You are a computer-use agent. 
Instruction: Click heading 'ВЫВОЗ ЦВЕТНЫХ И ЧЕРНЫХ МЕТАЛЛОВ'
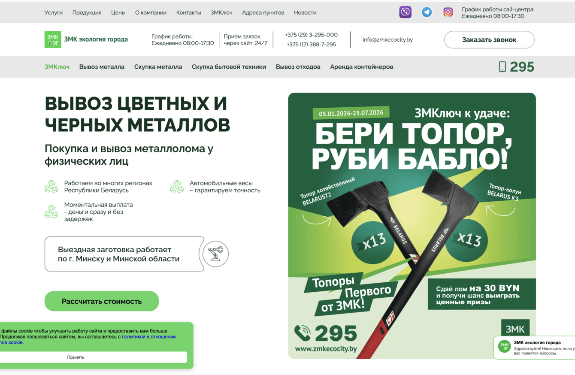pos(137,114)
